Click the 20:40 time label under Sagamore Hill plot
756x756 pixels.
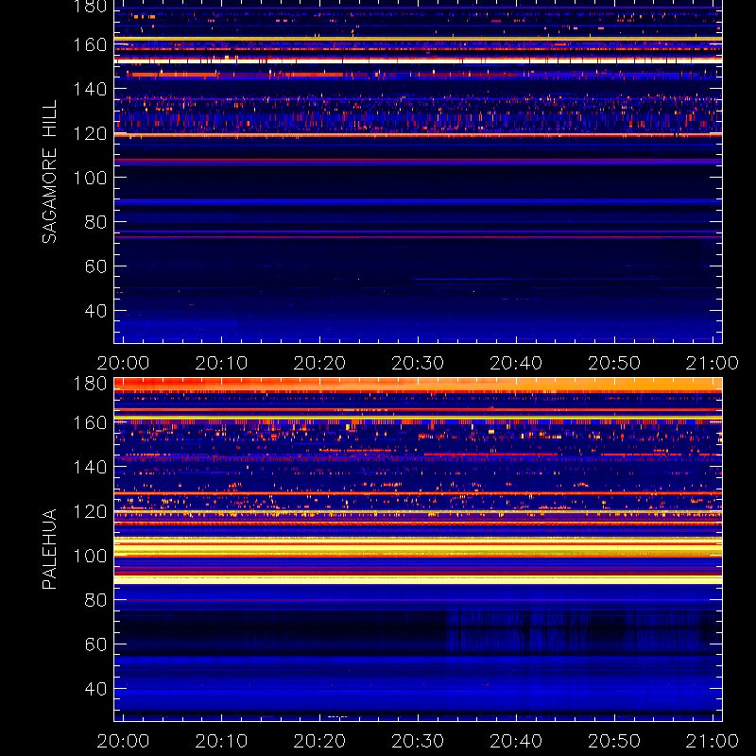tap(516, 363)
